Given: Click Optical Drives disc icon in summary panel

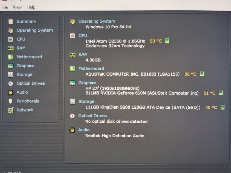Looking at the screenshot, I should (72, 116).
